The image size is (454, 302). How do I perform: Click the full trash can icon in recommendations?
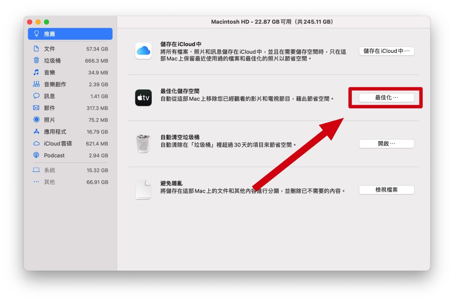pyautogui.click(x=143, y=144)
